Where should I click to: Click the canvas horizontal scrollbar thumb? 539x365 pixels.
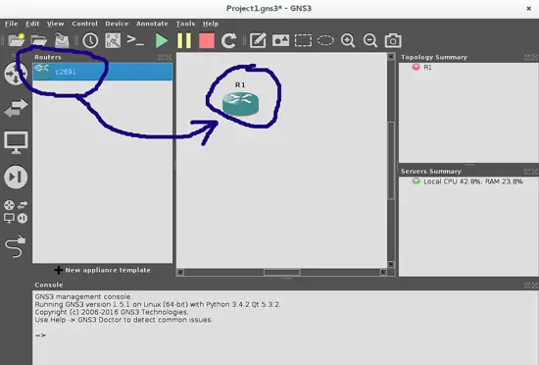click(282, 272)
